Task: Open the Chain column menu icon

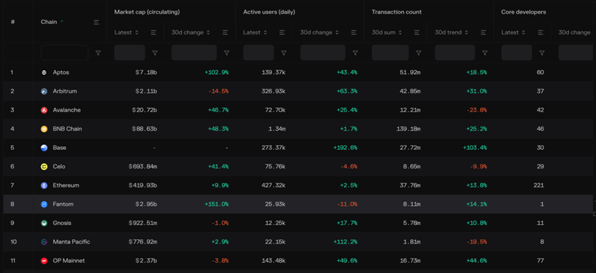Action: click(96, 23)
